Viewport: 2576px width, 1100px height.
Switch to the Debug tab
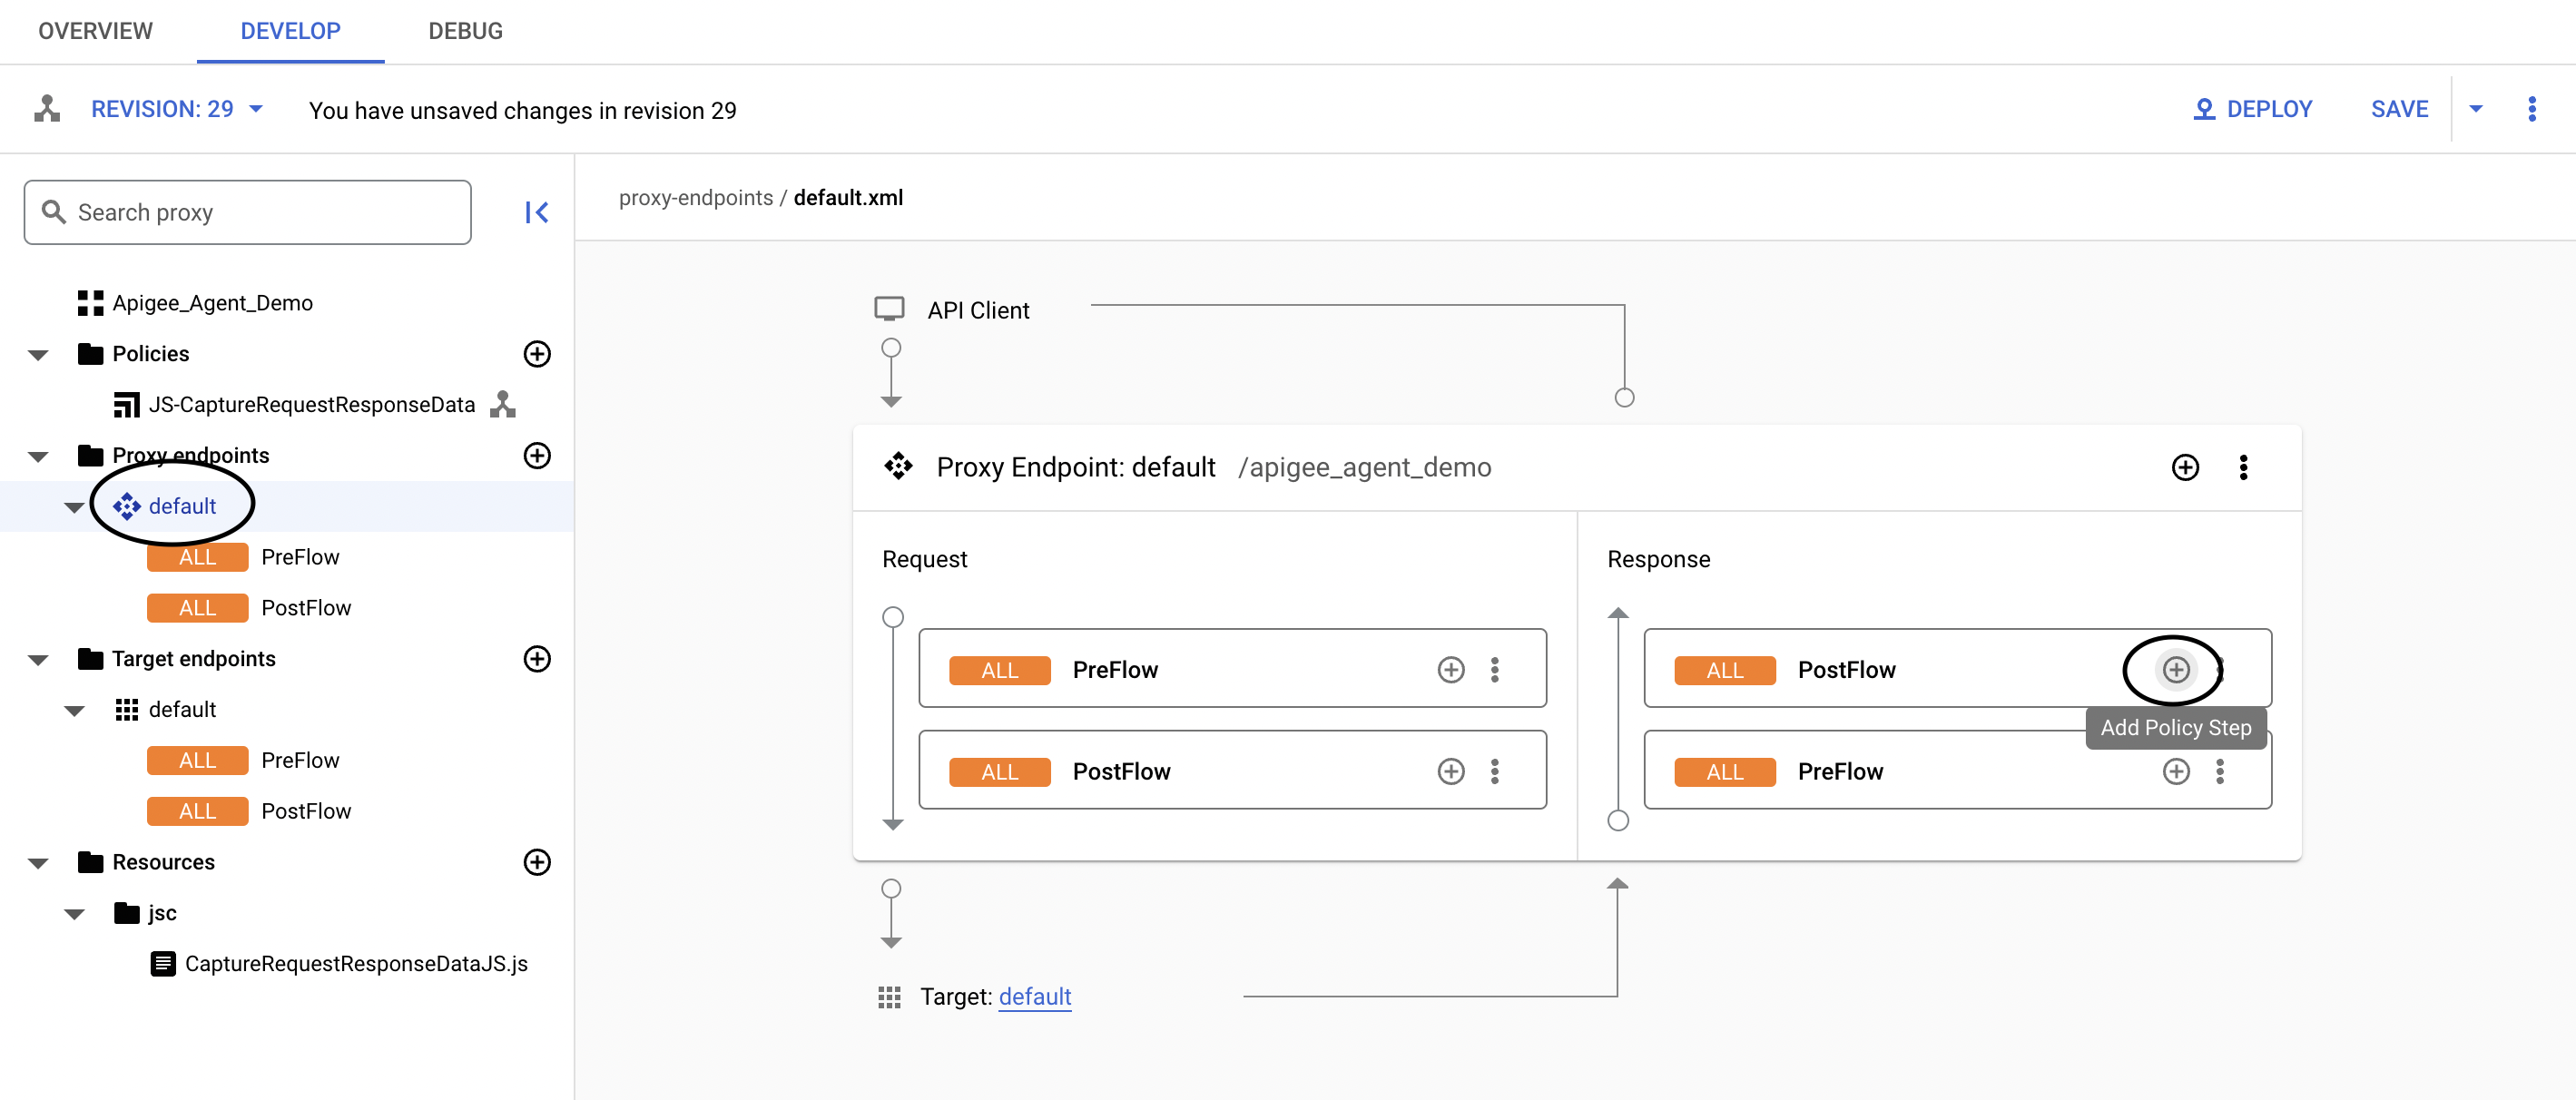[x=465, y=31]
